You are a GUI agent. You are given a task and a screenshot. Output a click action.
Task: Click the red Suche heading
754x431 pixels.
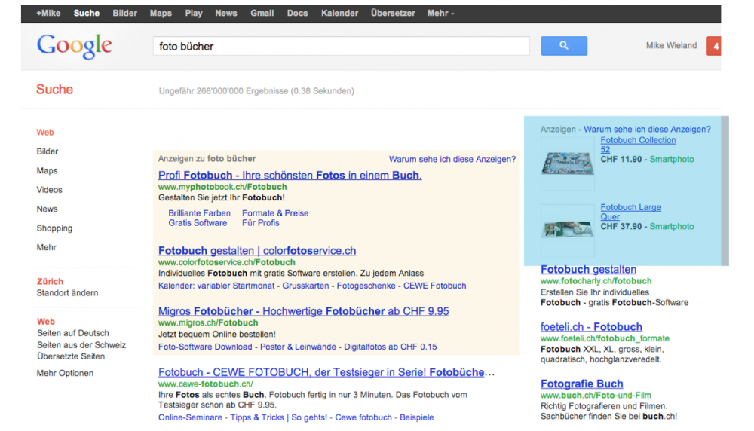[54, 90]
